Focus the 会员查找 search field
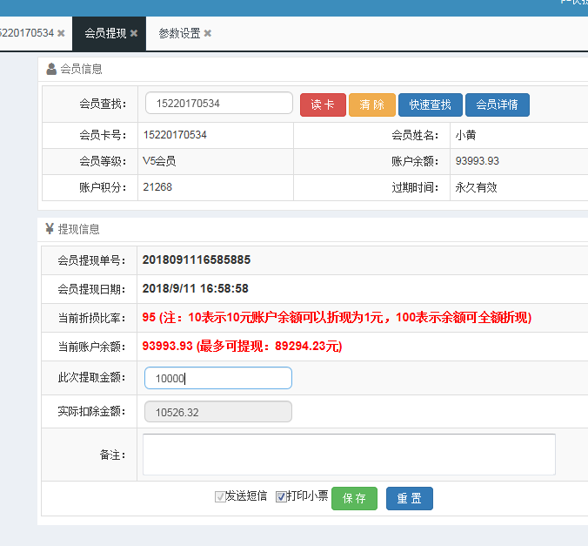 219,103
